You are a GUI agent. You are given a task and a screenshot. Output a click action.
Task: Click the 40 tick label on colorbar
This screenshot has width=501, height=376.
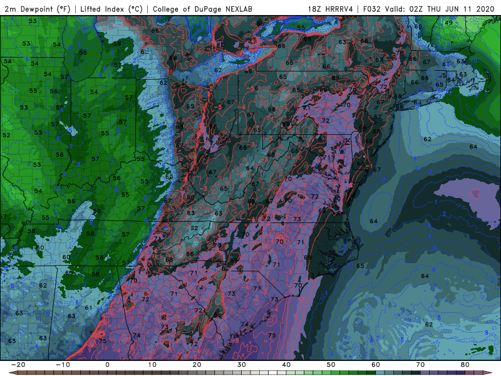(286, 365)
